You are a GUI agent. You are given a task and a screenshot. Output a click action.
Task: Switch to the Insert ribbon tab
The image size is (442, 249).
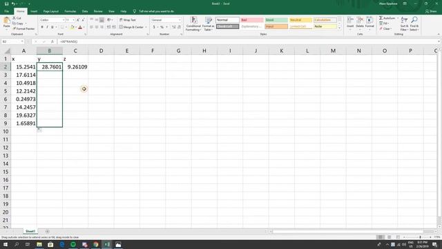[34, 11]
